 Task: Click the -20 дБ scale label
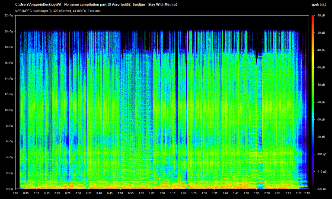pos(321,16)
